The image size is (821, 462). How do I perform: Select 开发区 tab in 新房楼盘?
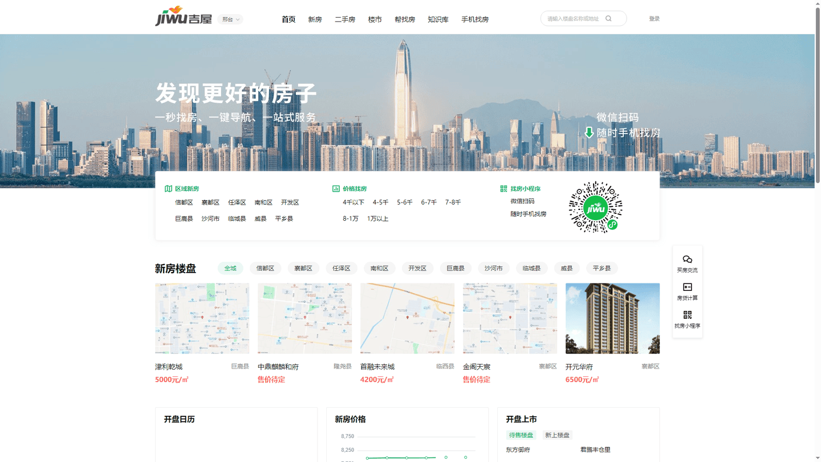click(x=417, y=268)
